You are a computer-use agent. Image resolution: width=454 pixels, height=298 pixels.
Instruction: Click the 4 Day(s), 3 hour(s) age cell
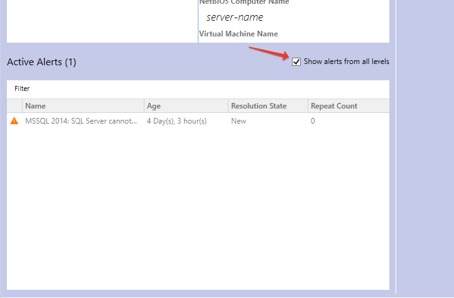pyautogui.click(x=176, y=121)
